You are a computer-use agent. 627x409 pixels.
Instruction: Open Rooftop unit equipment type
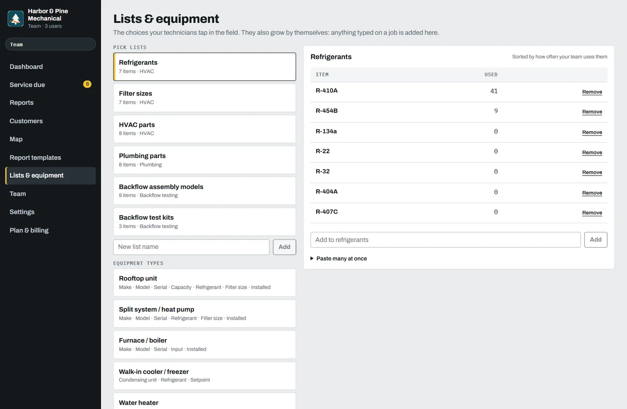pyautogui.click(x=205, y=282)
